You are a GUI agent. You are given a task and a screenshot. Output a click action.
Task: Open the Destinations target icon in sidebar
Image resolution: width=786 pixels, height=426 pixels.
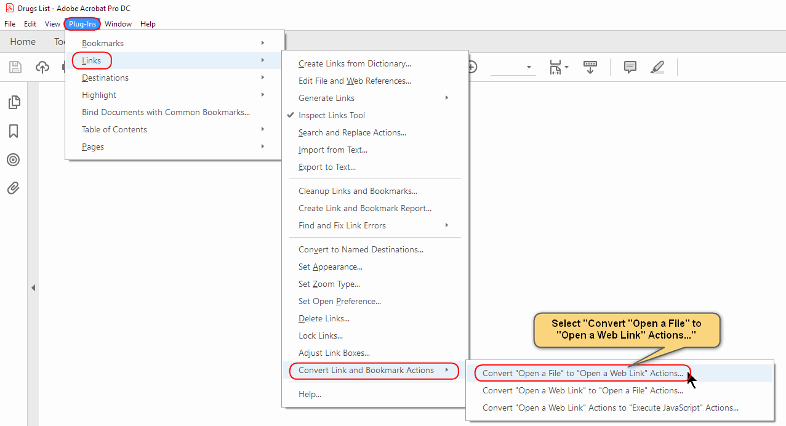tap(14, 160)
